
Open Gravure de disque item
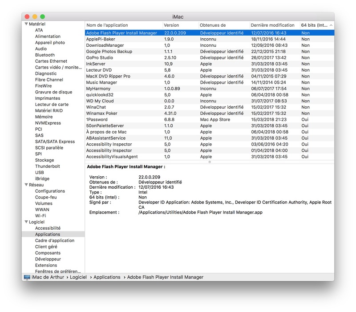tap(53, 92)
